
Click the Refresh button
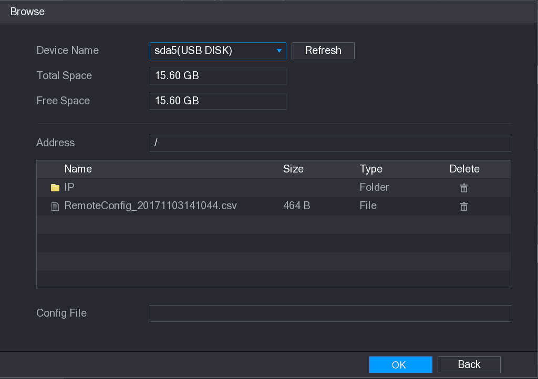pos(323,51)
